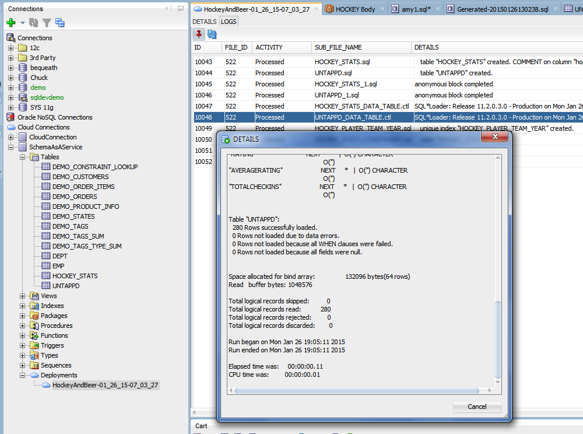Image resolution: width=583 pixels, height=434 pixels.
Task: Expand the 12c folder
Action: pos(10,48)
